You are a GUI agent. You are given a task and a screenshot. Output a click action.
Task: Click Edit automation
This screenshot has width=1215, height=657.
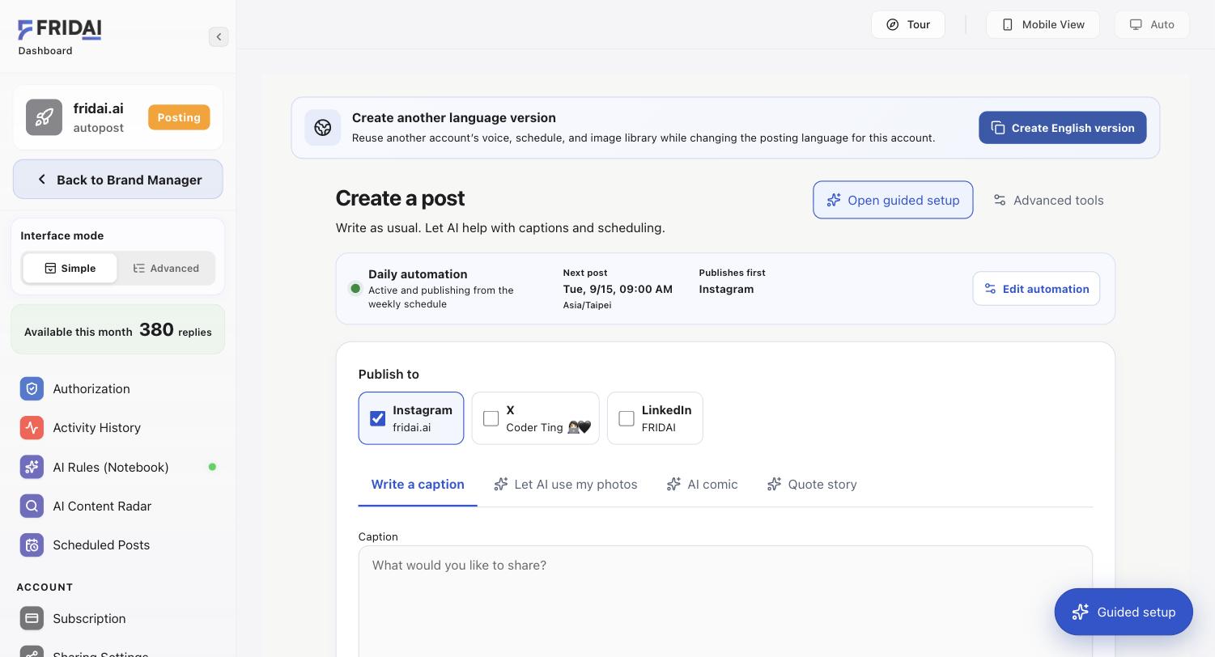pos(1036,289)
